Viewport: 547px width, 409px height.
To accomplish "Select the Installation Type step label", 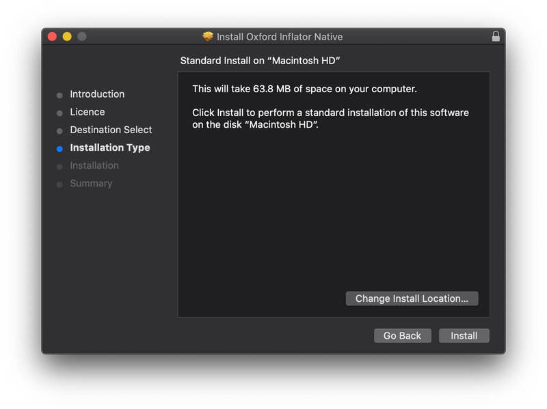I will point(110,147).
